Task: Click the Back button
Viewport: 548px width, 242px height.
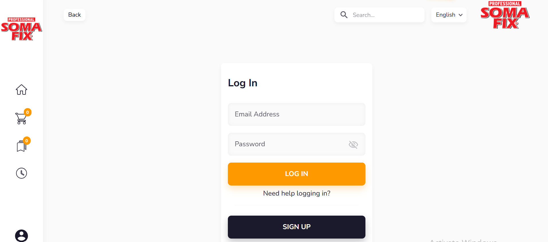Action: tap(75, 15)
